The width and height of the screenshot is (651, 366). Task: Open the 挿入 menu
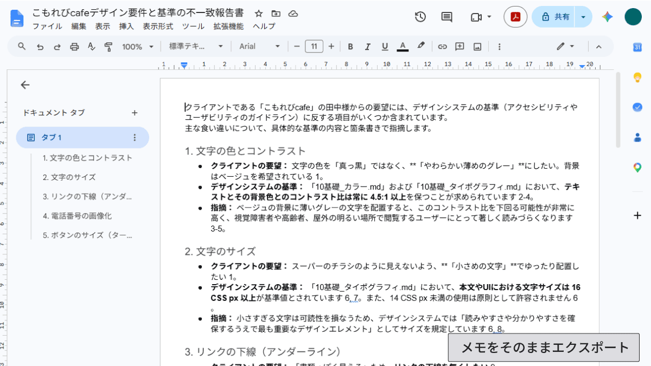pos(126,26)
